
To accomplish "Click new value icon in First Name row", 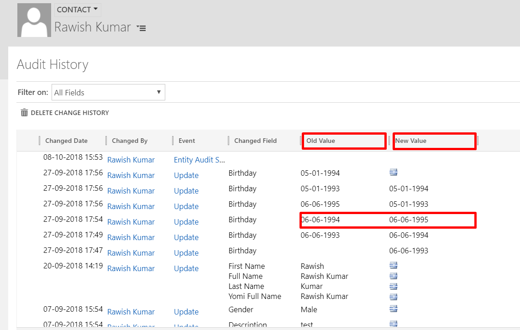I will pos(393,266).
